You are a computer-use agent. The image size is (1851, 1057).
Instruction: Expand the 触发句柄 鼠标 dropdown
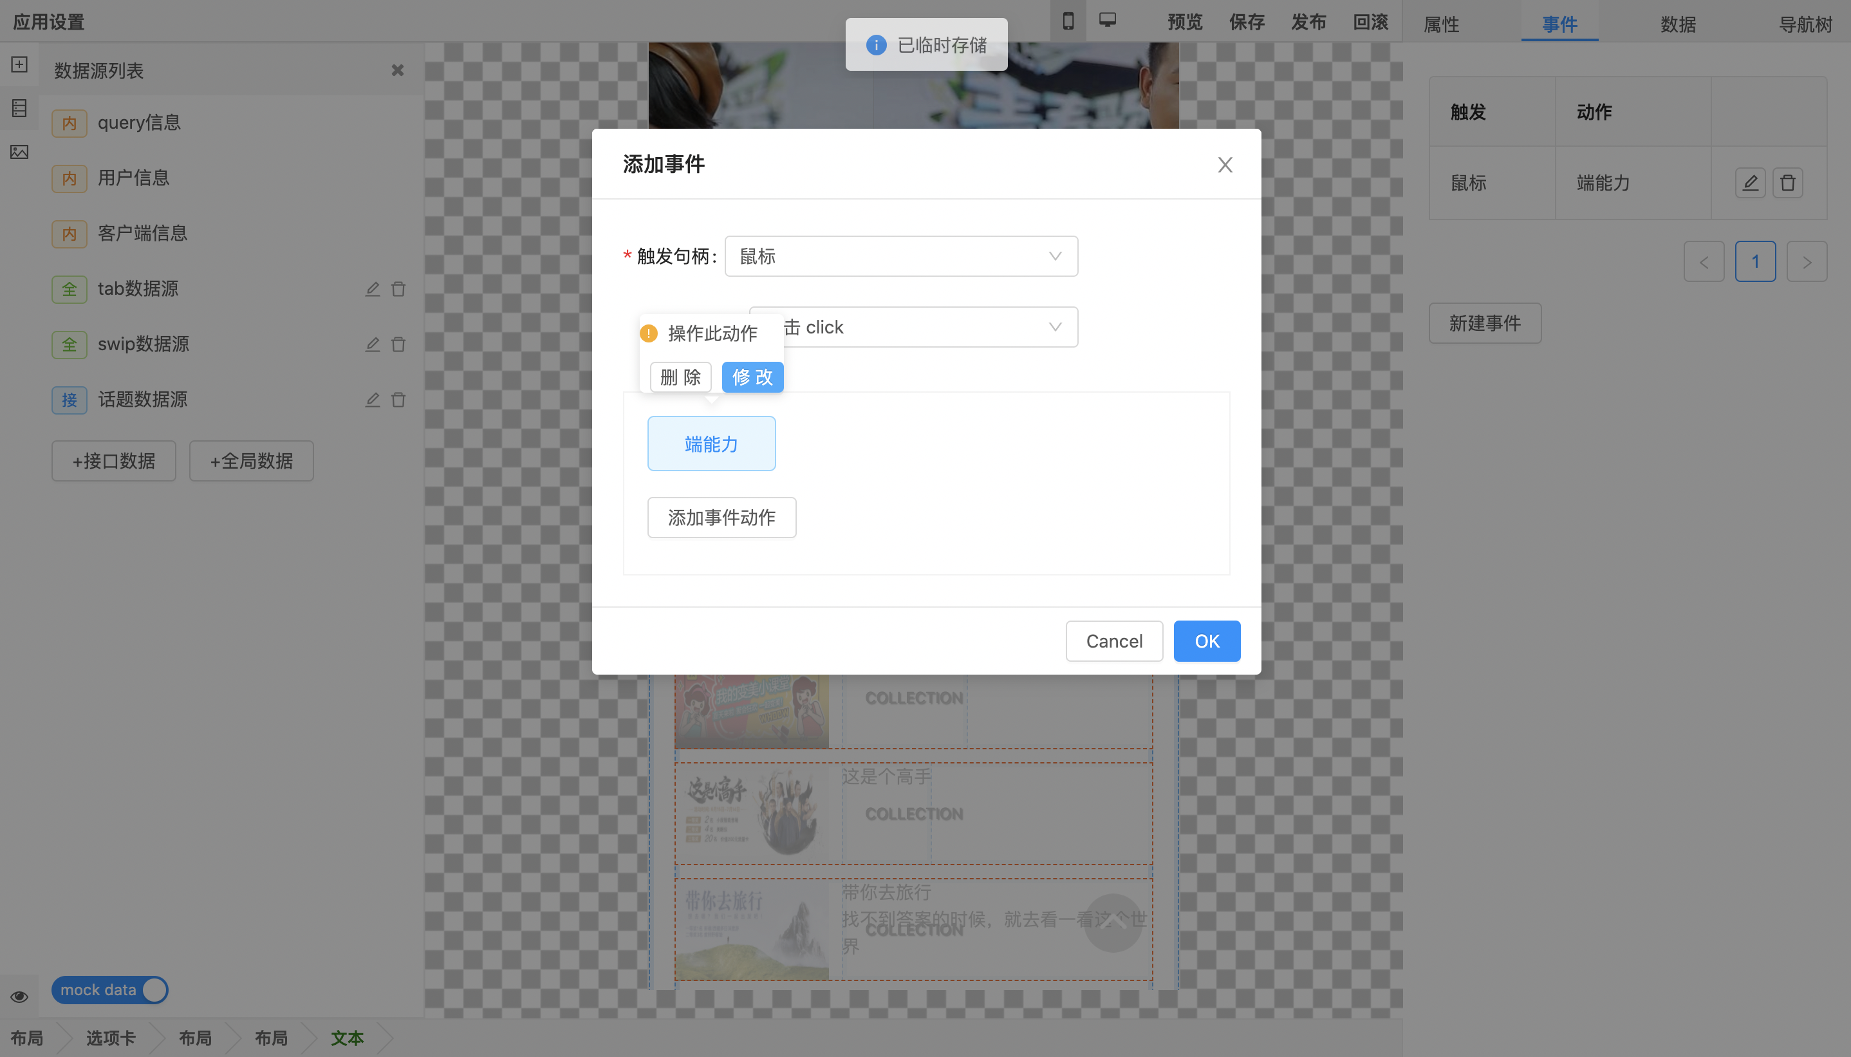coord(900,256)
